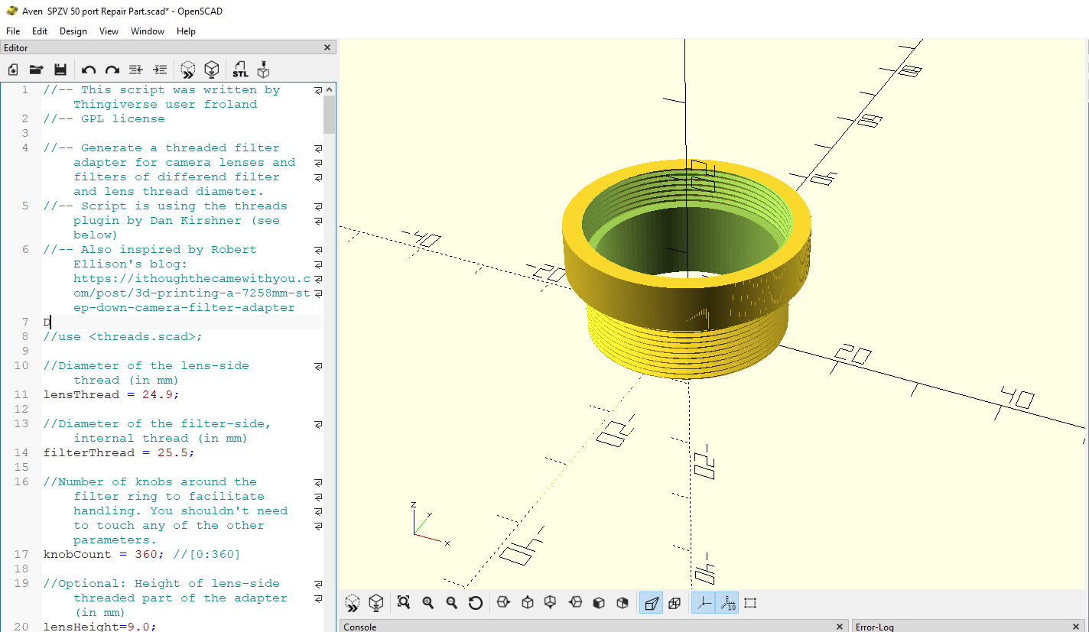Zoom out of the 3D view

click(x=452, y=603)
